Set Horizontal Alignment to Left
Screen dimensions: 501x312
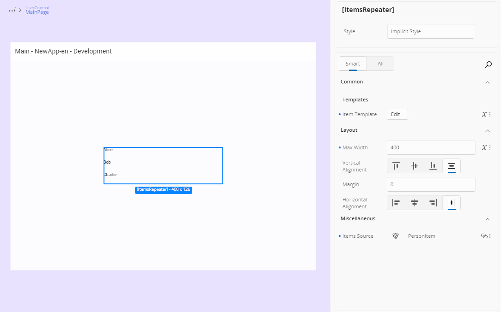coord(396,203)
